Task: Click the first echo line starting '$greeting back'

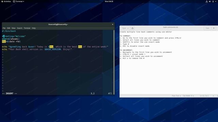Action: click(x=55, y=47)
